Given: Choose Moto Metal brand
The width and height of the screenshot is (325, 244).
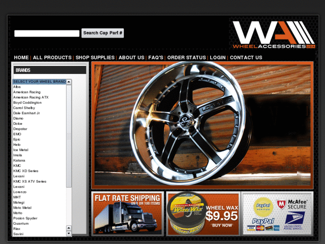Looking at the screenshot, I should click(39, 208).
